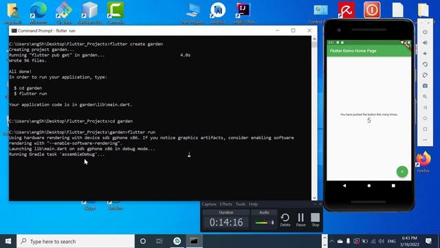Open volume control in system tray
This screenshot has width=440, height=248.
pos(381,241)
